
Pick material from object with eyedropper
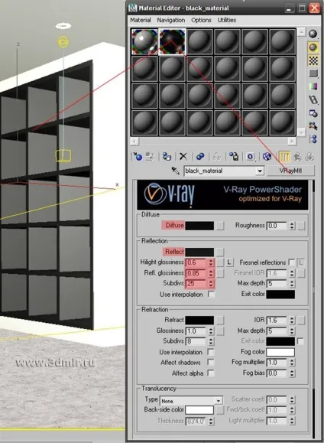click(176, 171)
